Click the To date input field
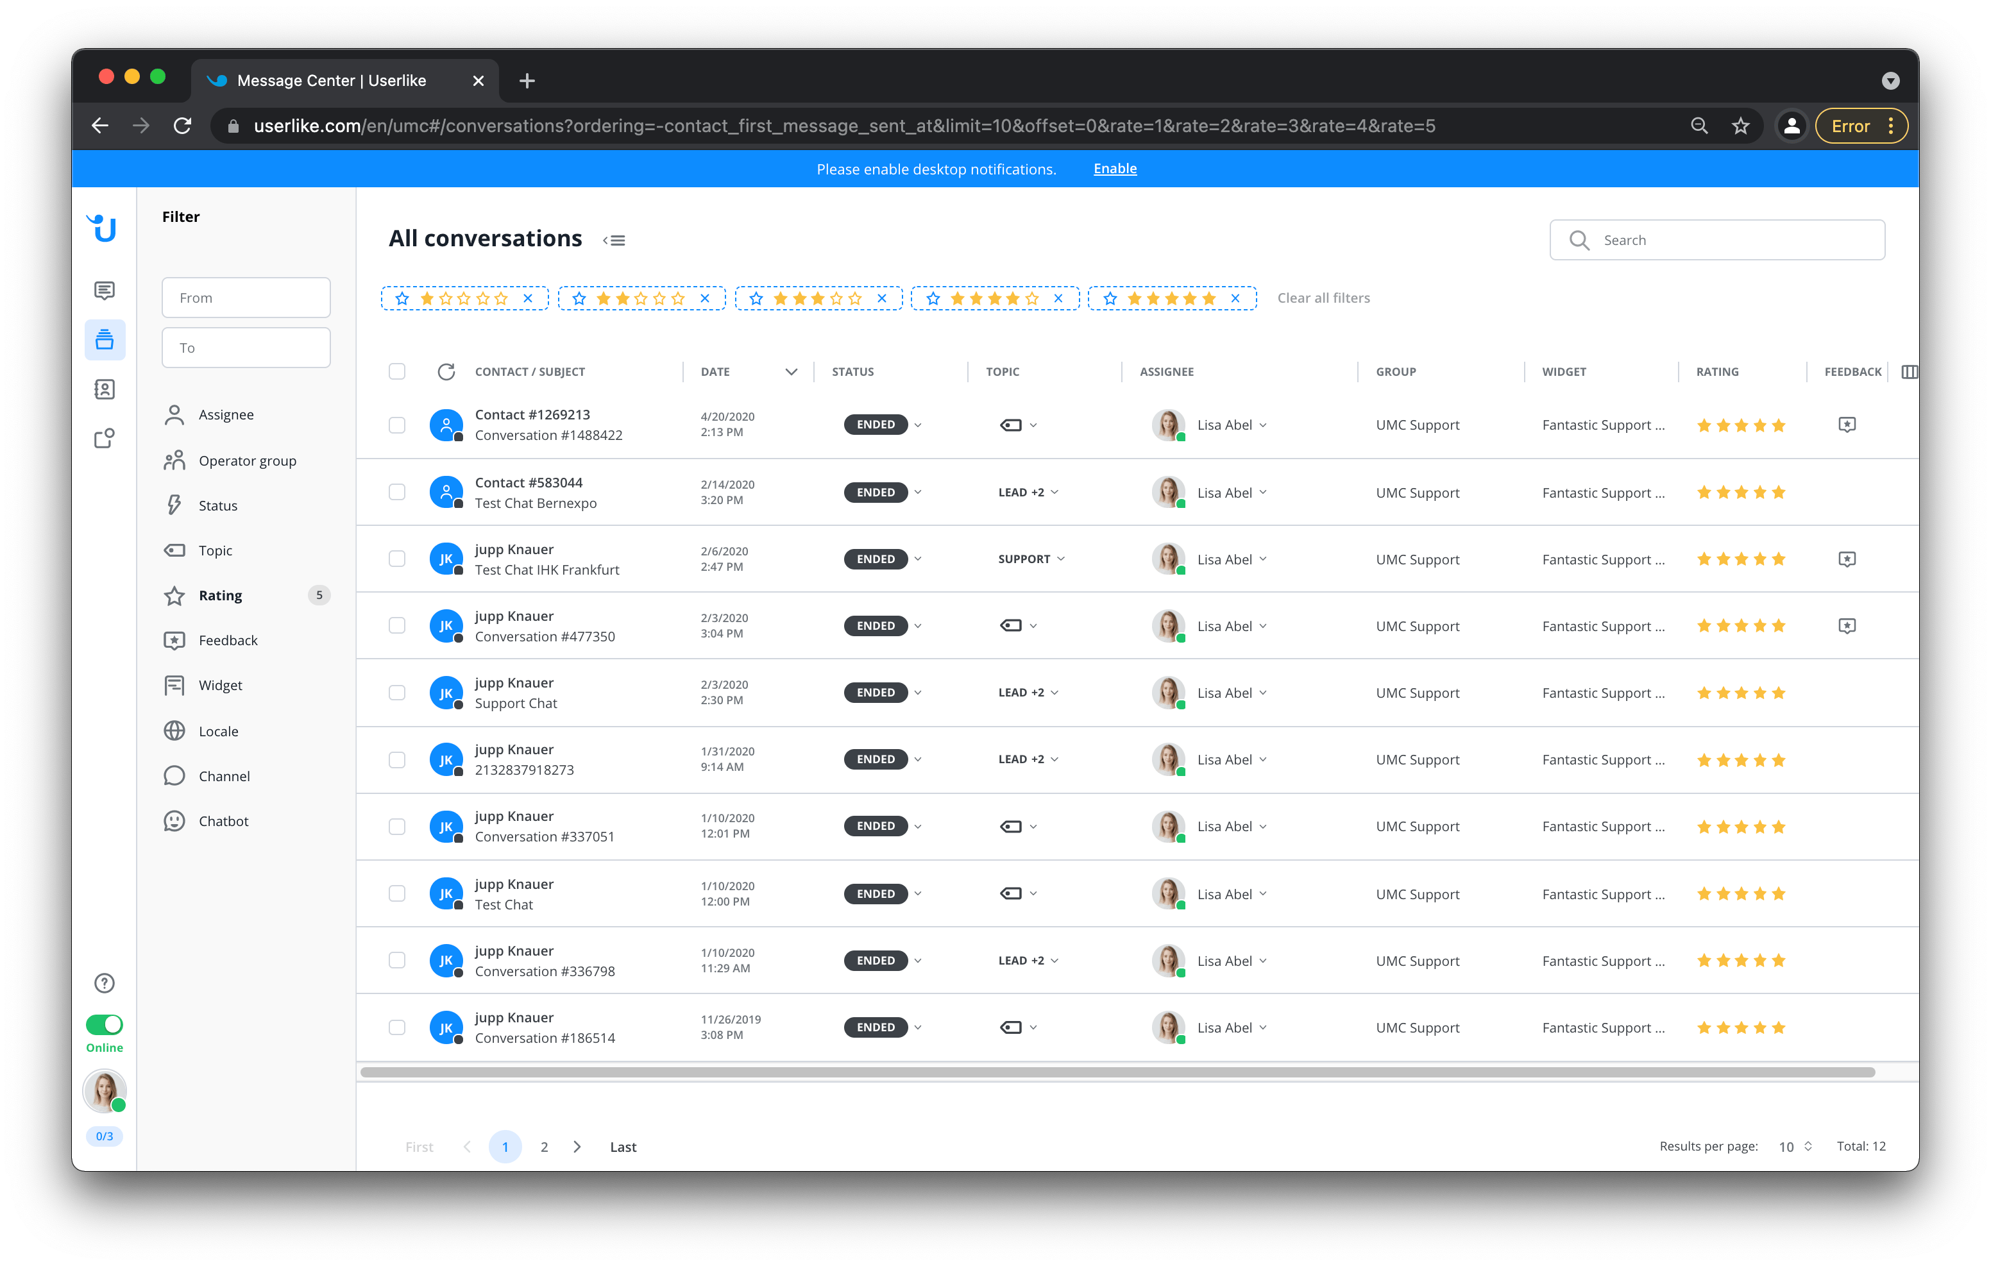This screenshot has width=1991, height=1266. click(246, 348)
